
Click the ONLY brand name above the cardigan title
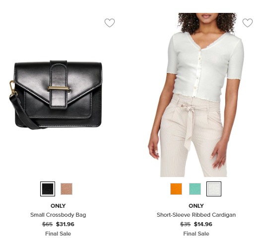[196, 206]
